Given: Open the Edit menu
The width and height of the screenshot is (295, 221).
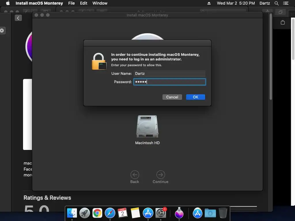Looking at the screenshot, I should [x=84, y=3].
